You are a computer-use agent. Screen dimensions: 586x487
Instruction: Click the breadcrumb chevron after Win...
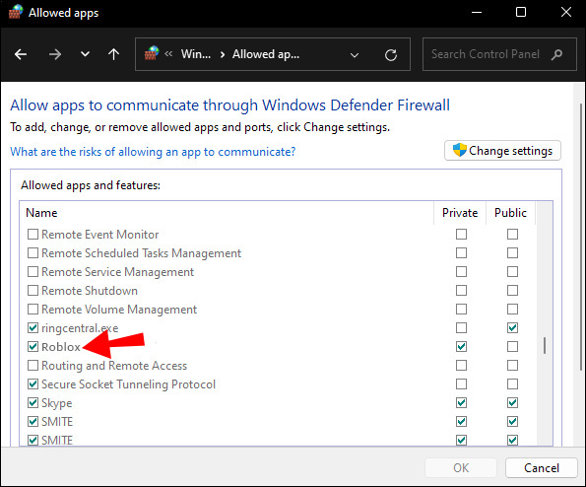tap(223, 55)
